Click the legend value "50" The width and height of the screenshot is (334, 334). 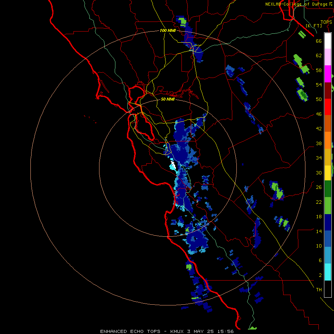[x=319, y=99]
